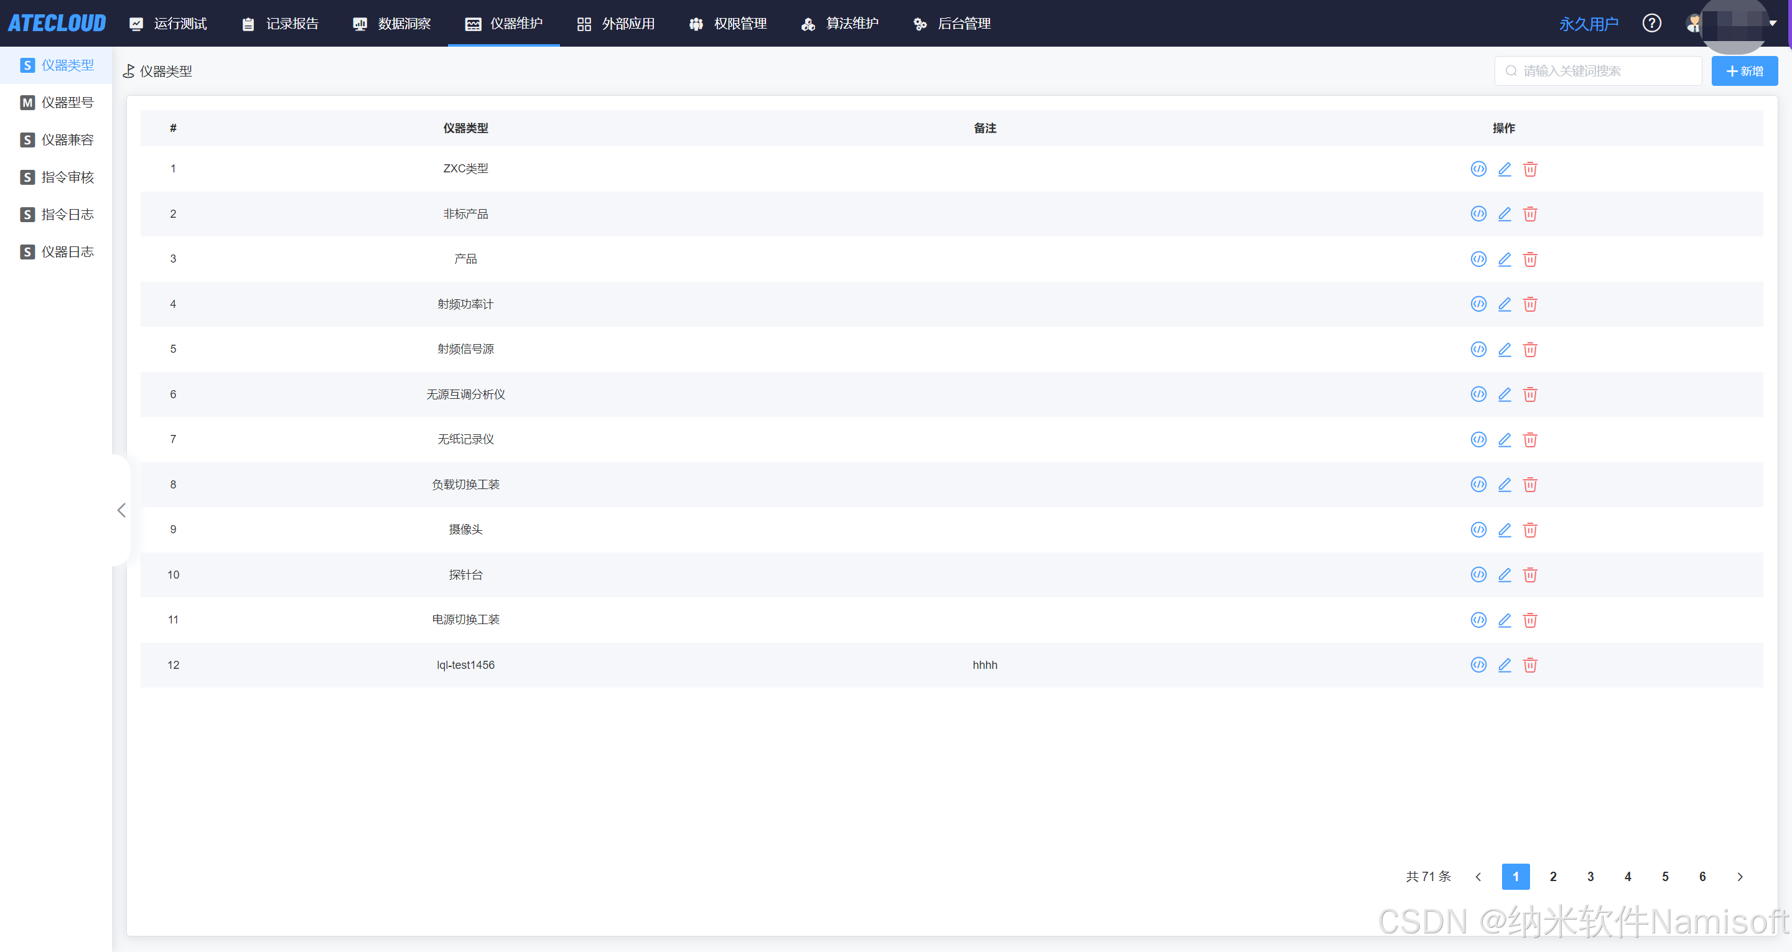Image resolution: width=1792 pixels, height=952 pixels.
Task: Collapse the left sidebar panel
Action: [x=122, y=510]
